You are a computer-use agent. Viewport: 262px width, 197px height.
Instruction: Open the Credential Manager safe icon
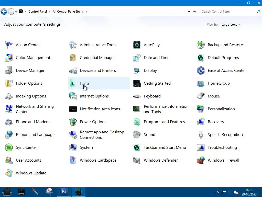73,58
